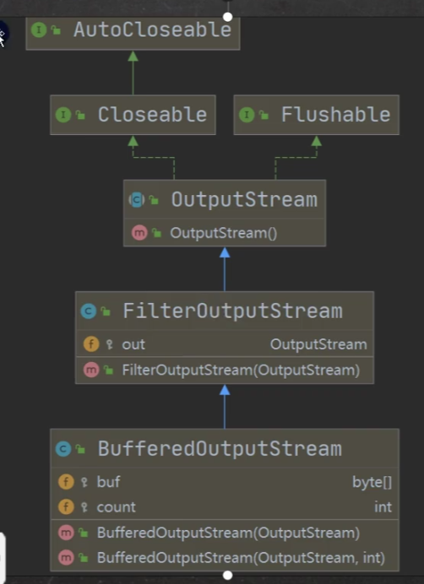Click the bottom white connector handle

[x=227, y=576]
